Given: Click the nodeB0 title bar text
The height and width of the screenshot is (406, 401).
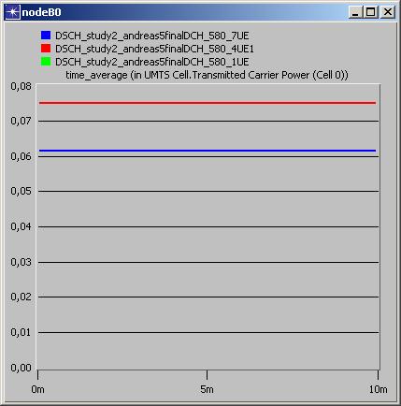Looking at the screenshot, I should coord(41,12).
